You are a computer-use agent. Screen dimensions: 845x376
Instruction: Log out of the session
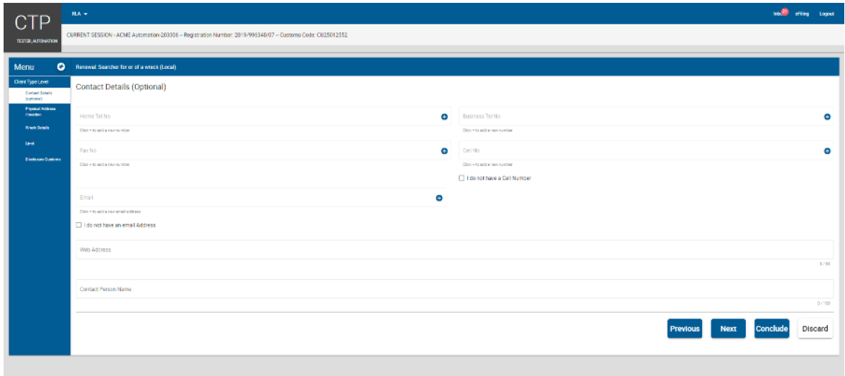click(x=826, y=14)
